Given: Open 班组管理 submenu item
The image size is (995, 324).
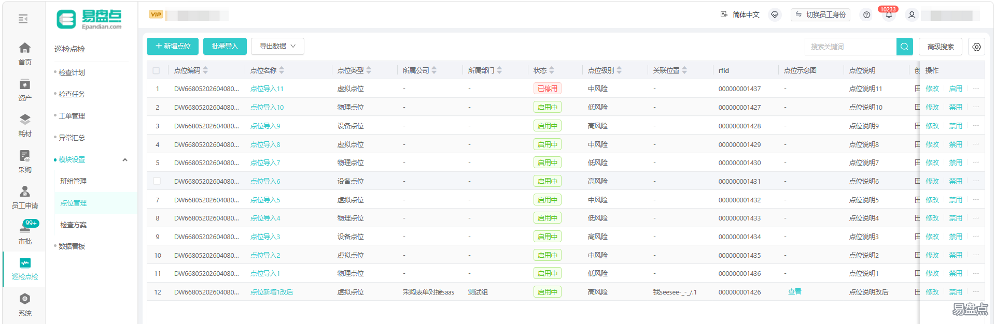Looking at the screenshot, I should coord(73,181).
